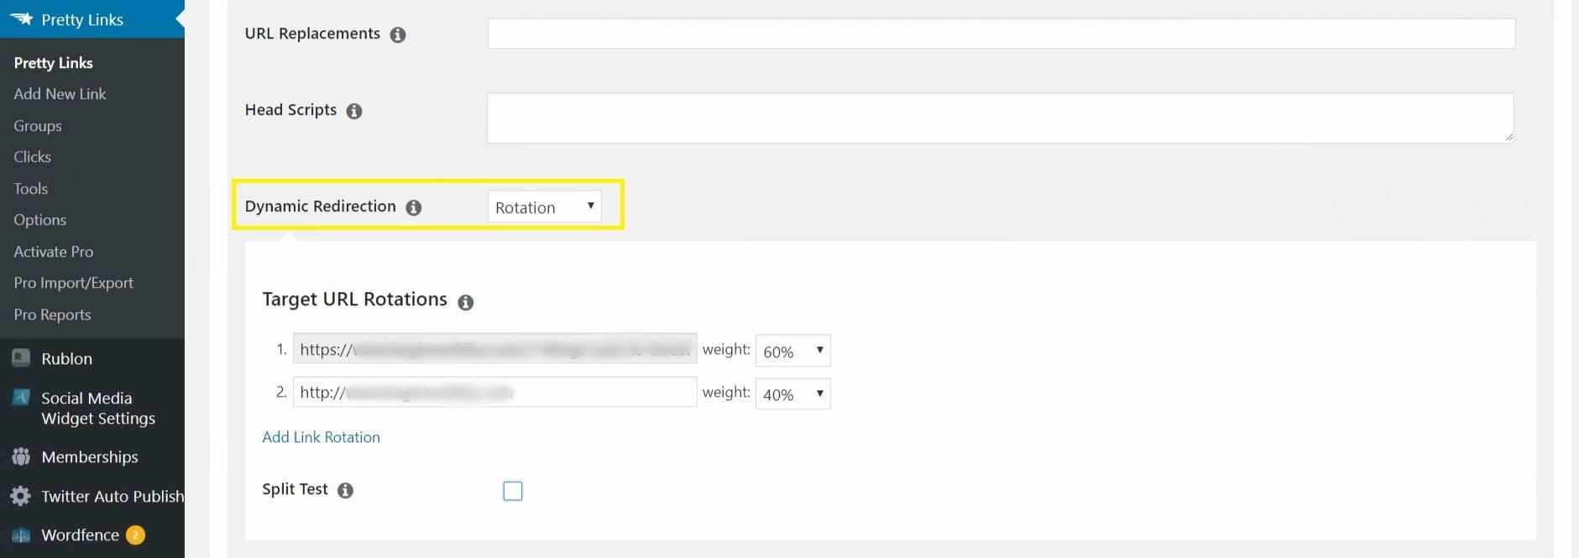Click the Split Test info icon
The width and height of the screenshot is (1579, 558).
(x=345, y=491)
